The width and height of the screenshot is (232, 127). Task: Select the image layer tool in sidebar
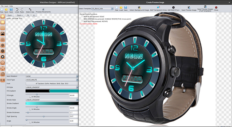click(x=3, y=34)
